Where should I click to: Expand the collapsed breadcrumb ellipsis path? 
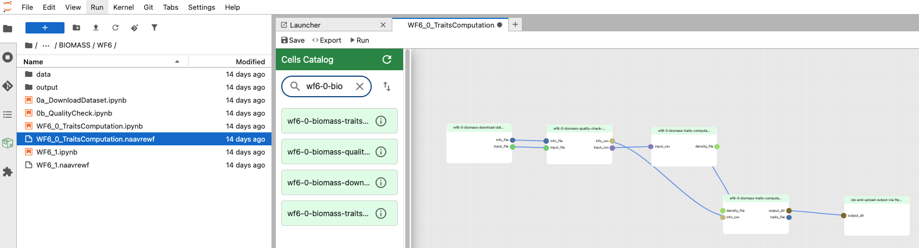[46, 45]
